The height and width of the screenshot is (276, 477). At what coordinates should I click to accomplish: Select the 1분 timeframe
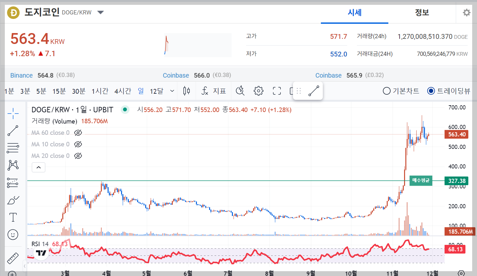tap(9, 91)
